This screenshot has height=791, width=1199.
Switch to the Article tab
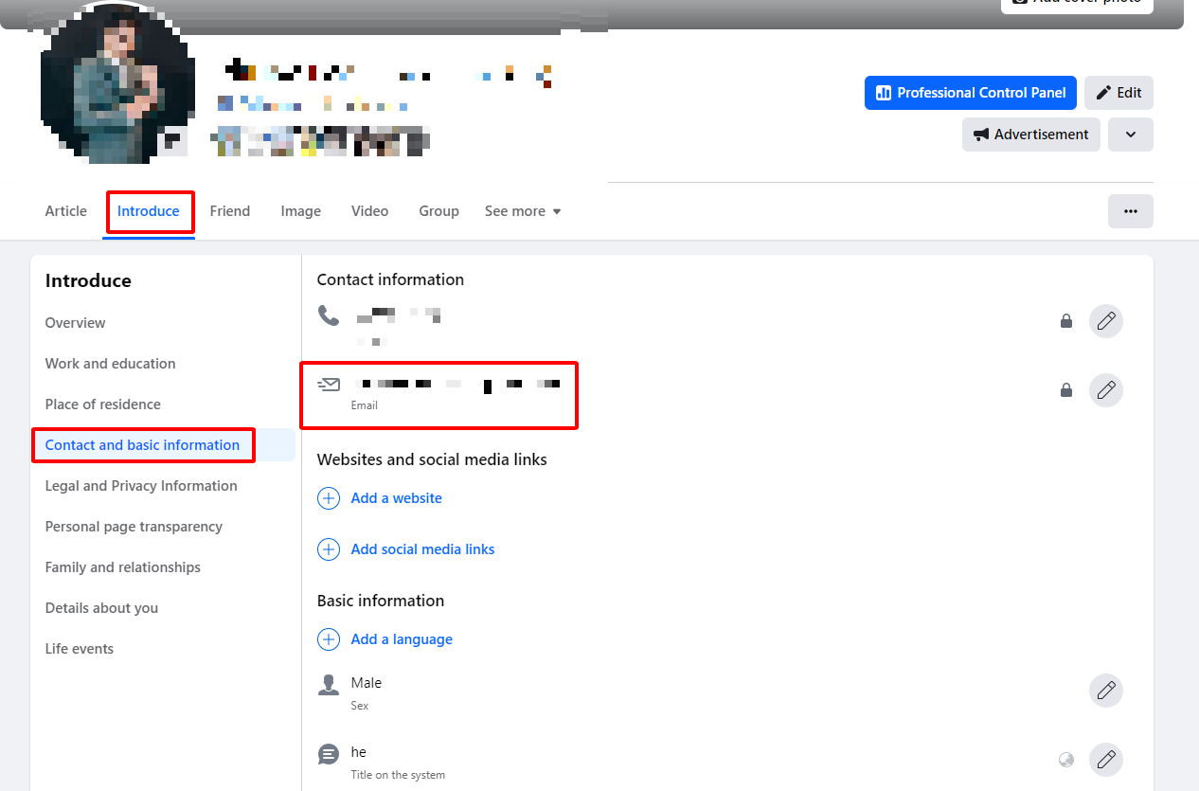[66, 211]
